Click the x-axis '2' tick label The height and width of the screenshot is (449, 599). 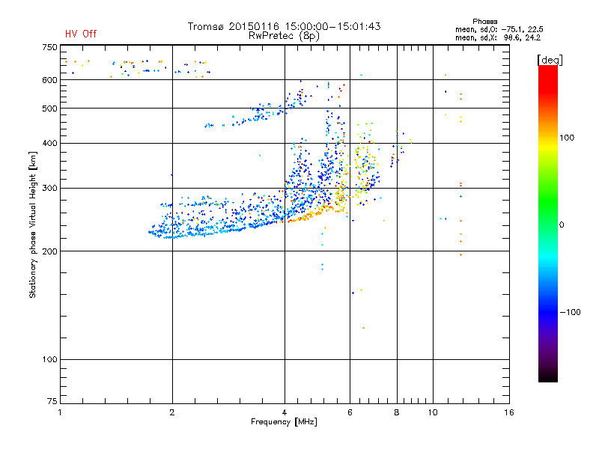coord(172,412)
